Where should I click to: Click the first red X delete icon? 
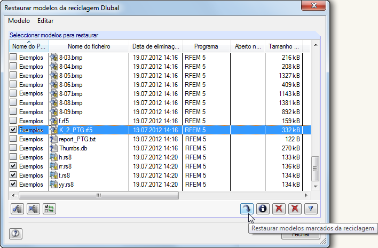click(279, 209)
